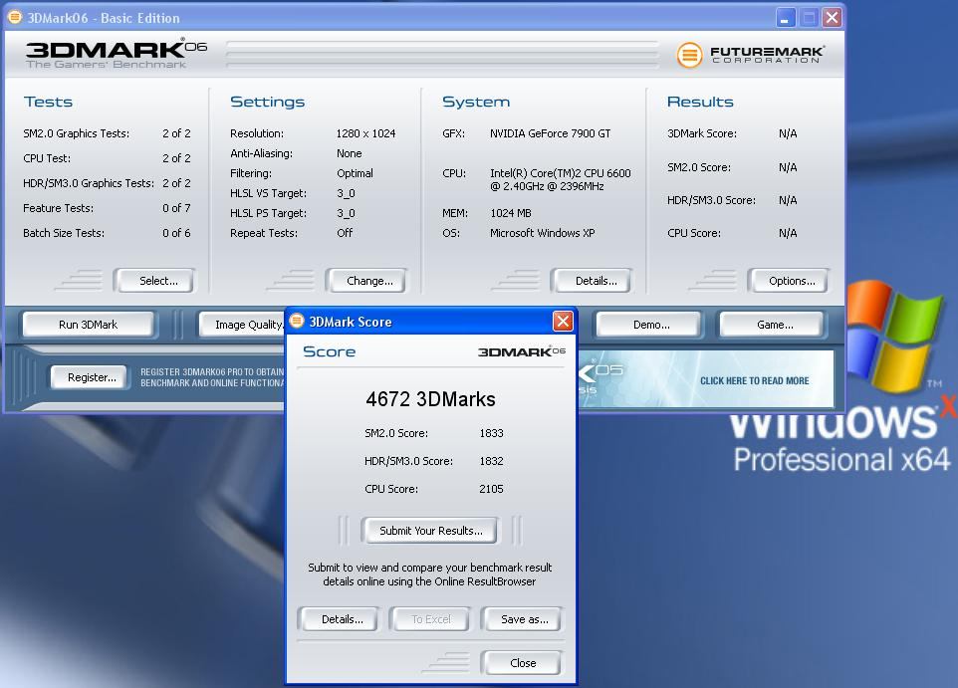
Task: Click the Results section heading
Action: (x=700, y=102)
